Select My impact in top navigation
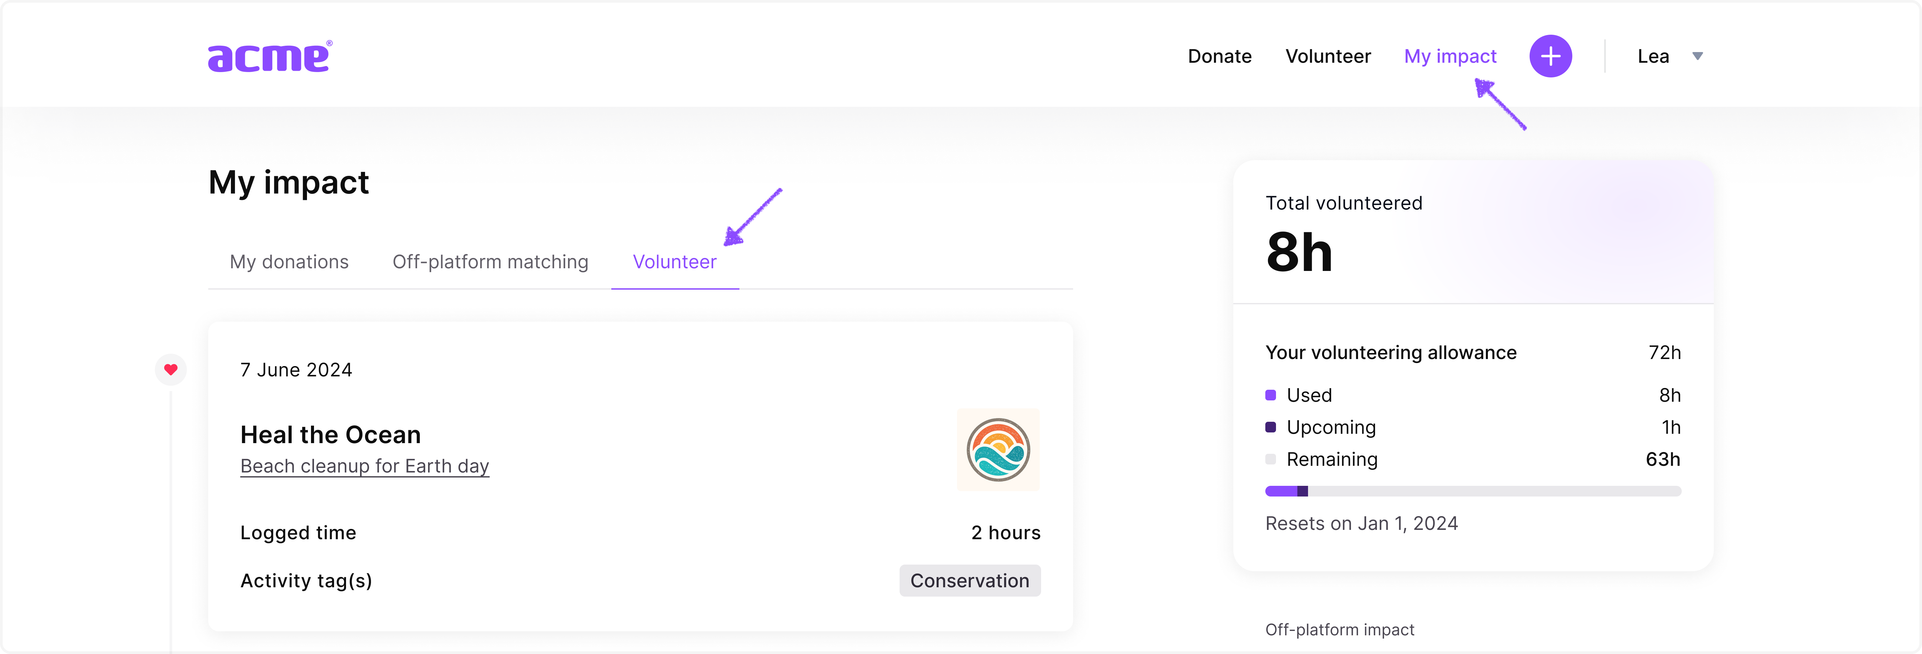 point(1450,57)
